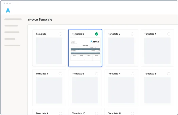This screenshot has width=178, height=115.
Task: Open the Template 2 invoice preview
Action: (x=85, y=51)
